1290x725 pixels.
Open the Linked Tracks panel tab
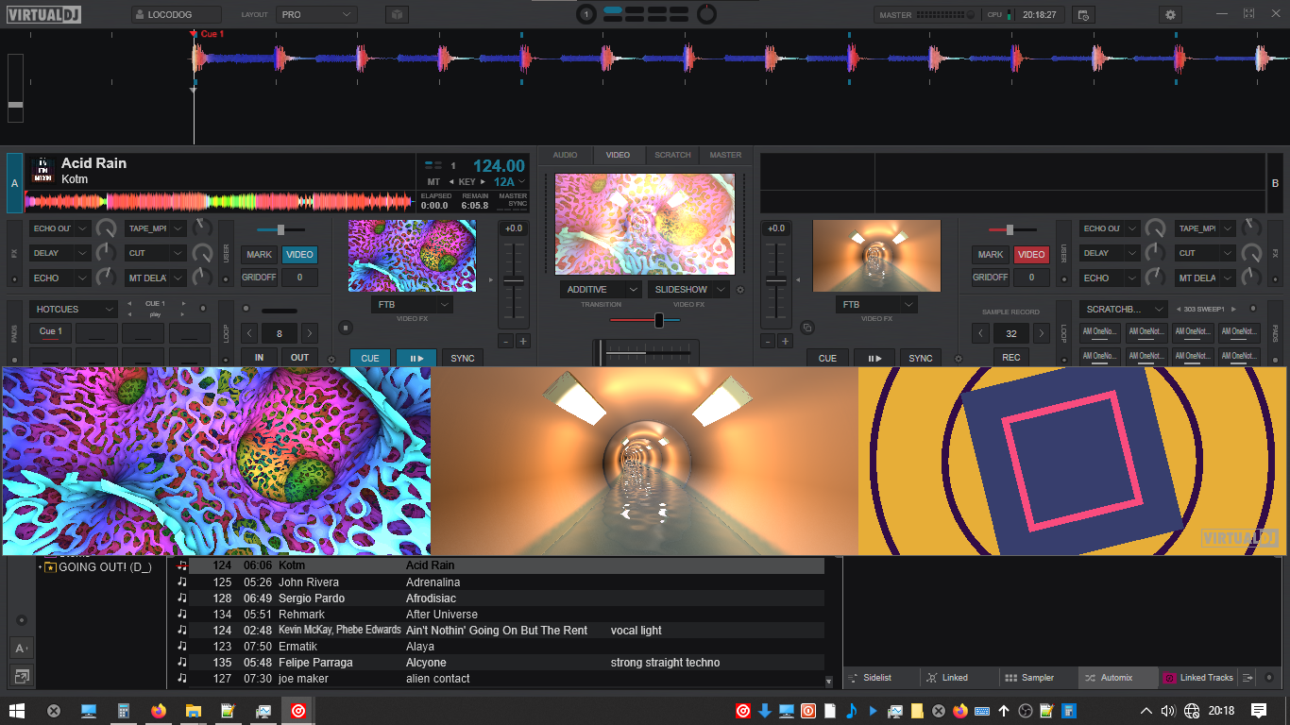click(1197, 678)
